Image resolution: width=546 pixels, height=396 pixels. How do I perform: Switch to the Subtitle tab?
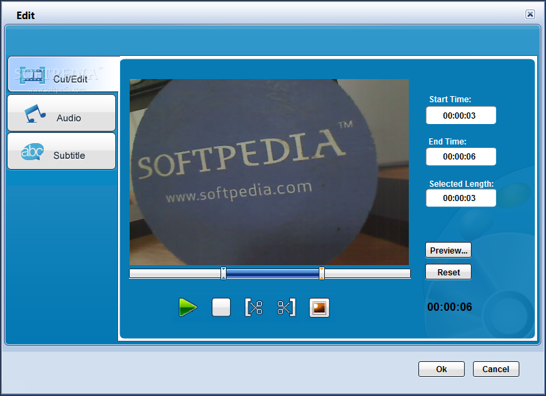(61, 151)
